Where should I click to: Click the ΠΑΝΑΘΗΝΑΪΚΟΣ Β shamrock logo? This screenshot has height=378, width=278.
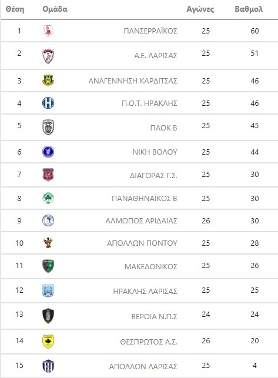coord(48,198)
